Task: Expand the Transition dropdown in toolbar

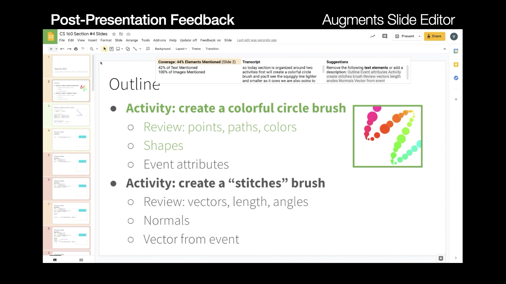Action: 212,49
